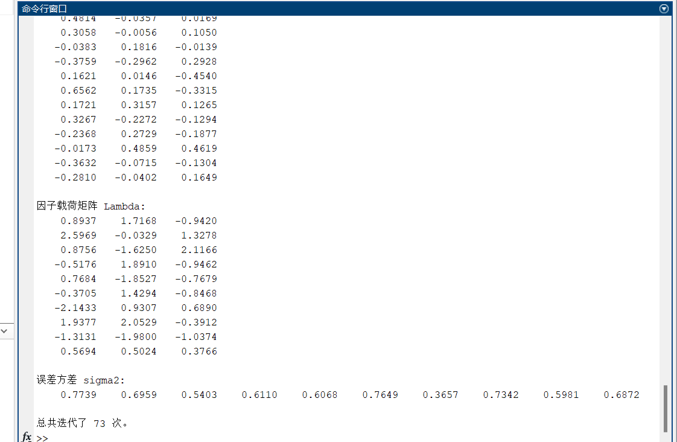Screen dimensions: 677x442
Task: Click matrix value 0.6562
Action: (78, 91)
